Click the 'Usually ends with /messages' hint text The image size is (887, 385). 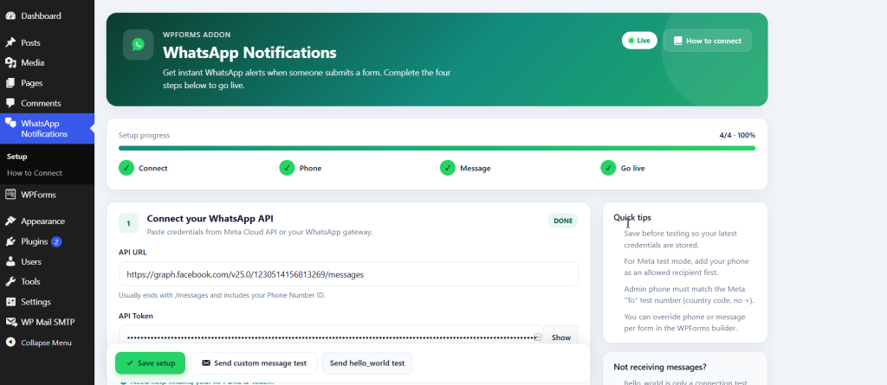222,295
